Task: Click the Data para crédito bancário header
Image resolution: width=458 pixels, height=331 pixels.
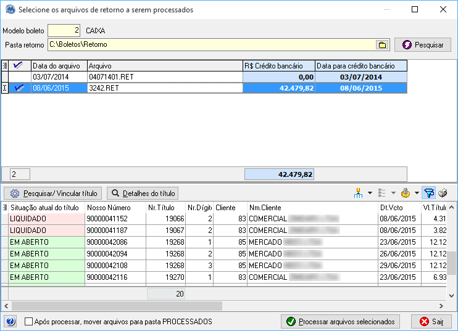Action: (x=361, y=65)
